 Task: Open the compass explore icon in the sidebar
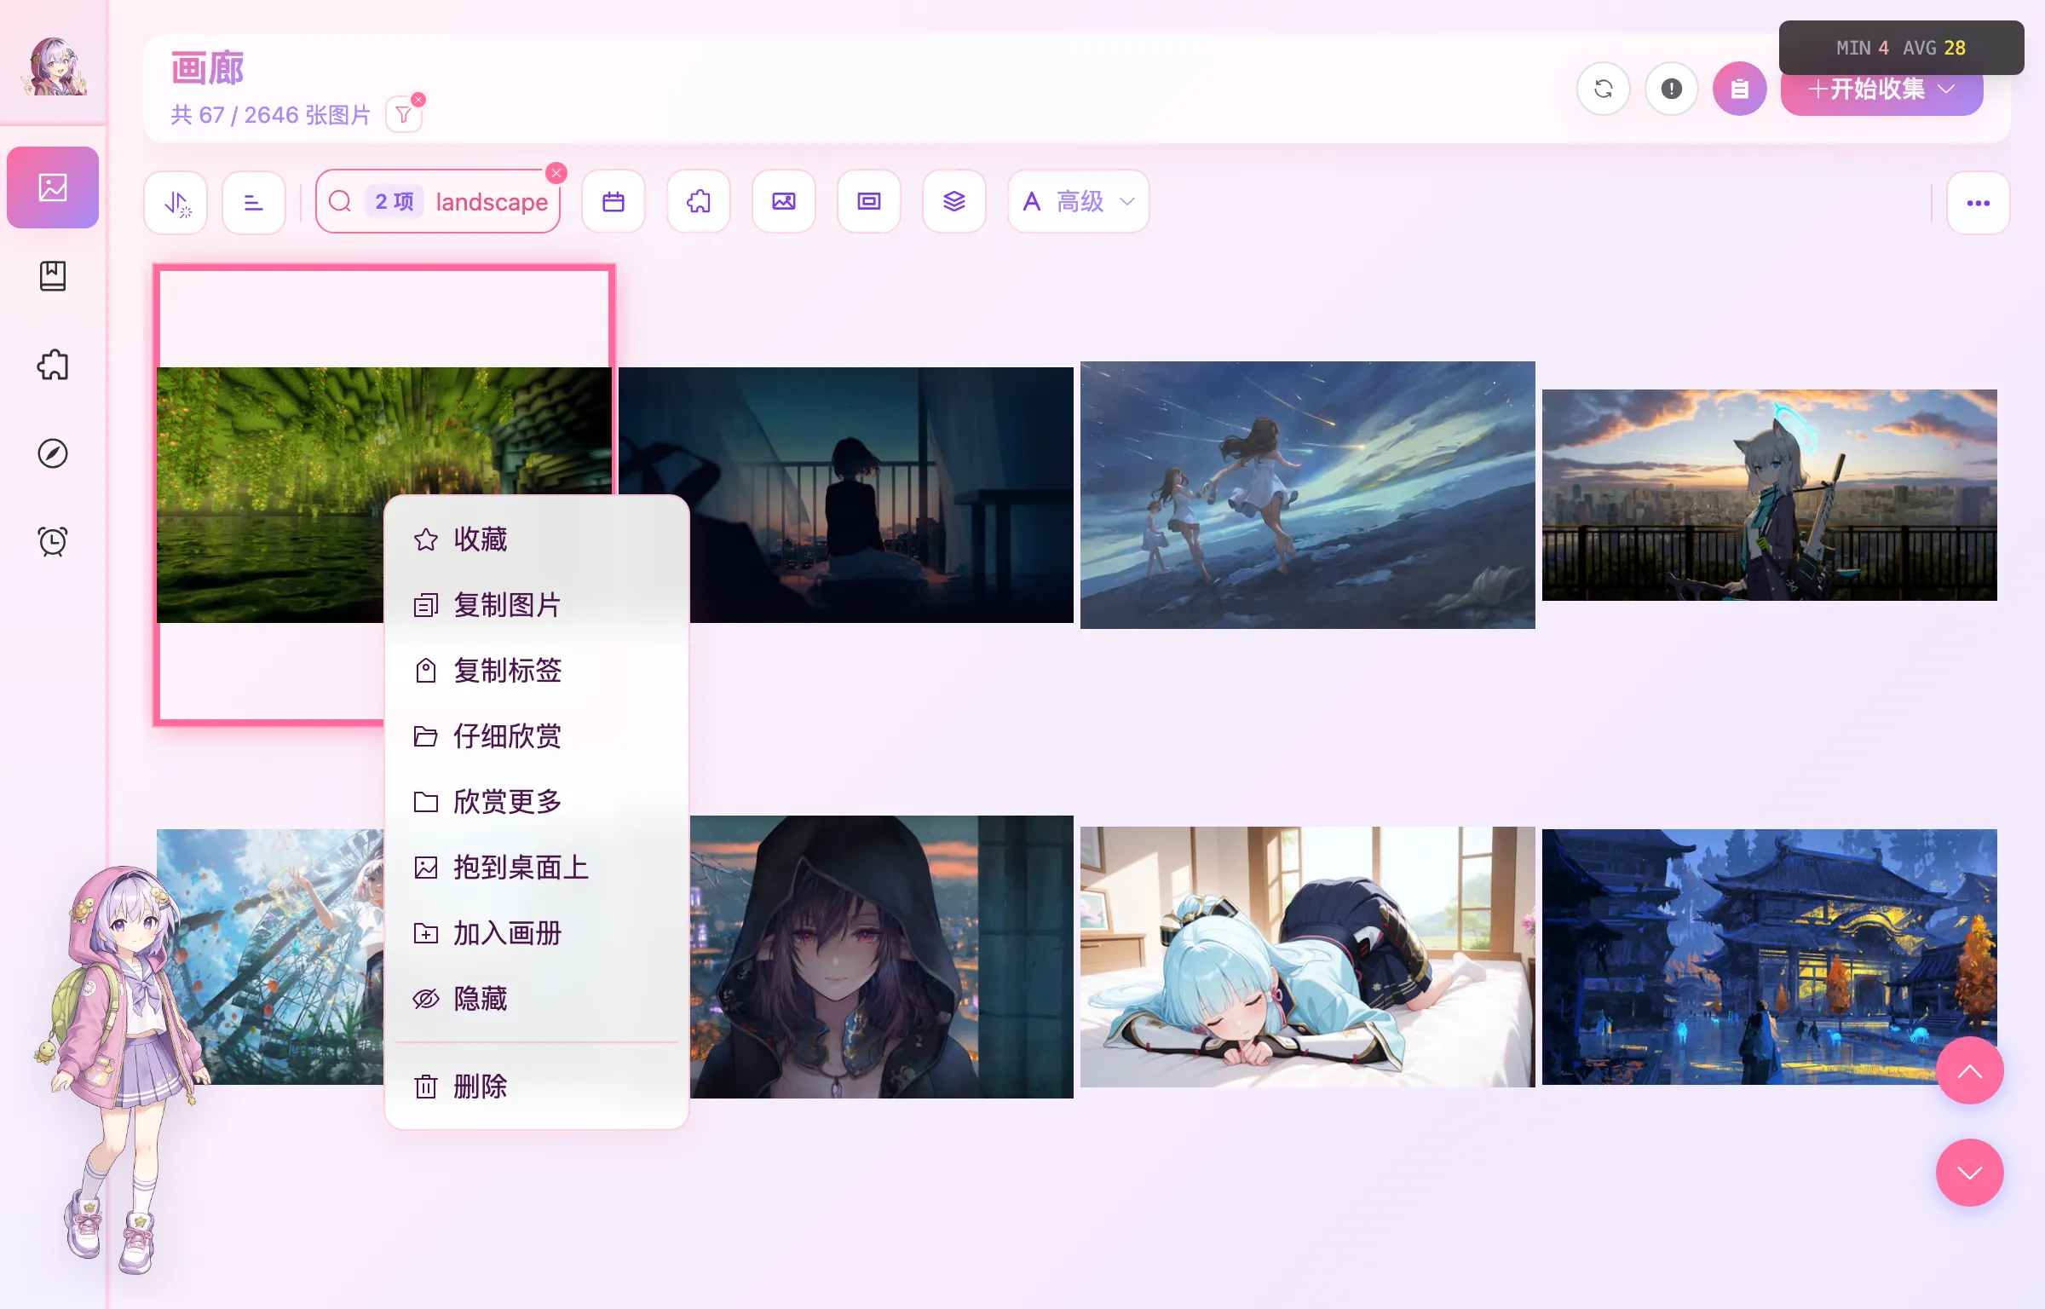pyautogui.click(x=53, y=453)
